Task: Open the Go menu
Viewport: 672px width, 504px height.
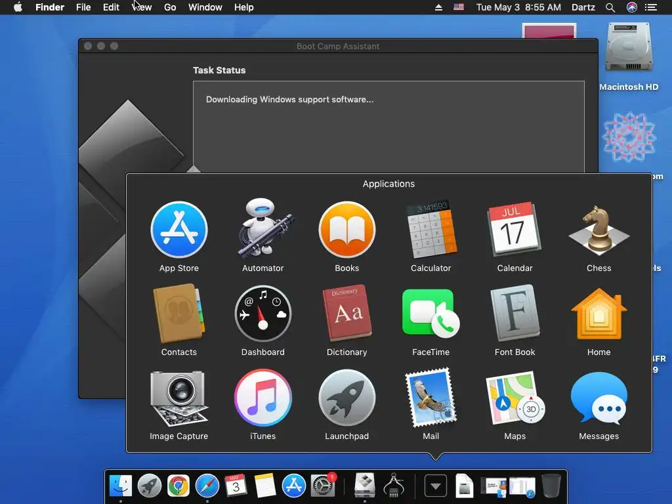Action: point(170,7)
